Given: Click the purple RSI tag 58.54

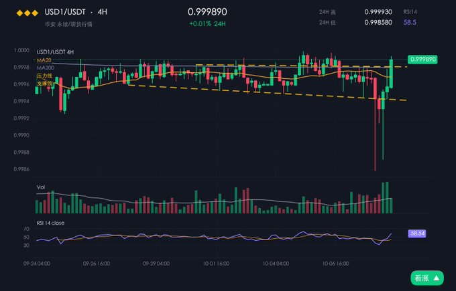Looking at the screenshot, I should pos(417,233).
